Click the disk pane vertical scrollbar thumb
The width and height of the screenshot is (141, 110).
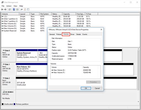[138, 70]
